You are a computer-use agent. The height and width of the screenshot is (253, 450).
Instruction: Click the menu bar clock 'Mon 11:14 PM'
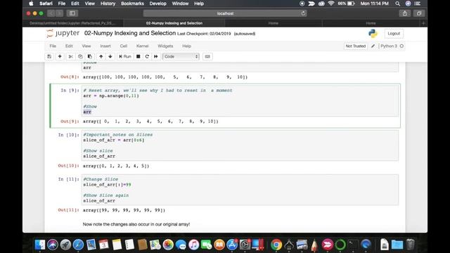point(374,4)
